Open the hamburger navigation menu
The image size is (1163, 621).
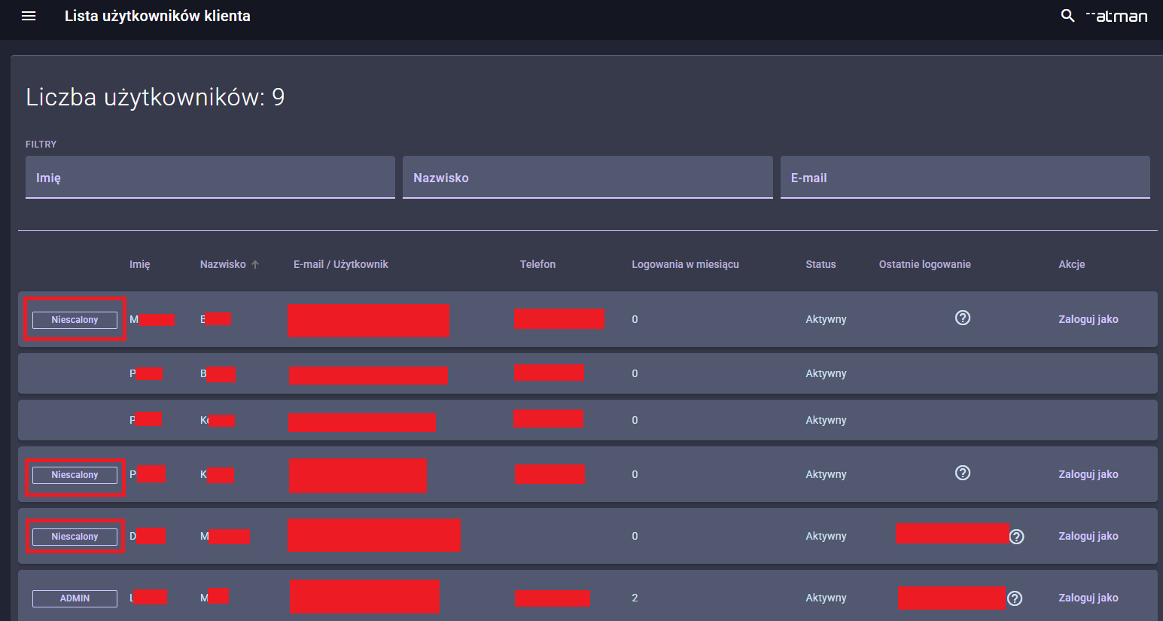pyautogui.click(x=29, y=16)
